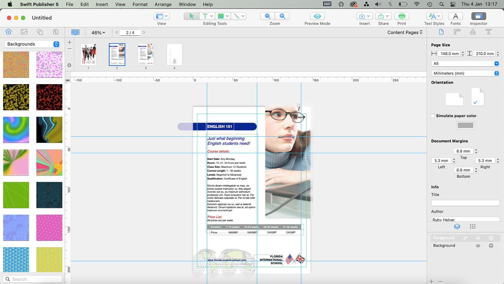Open the Arrange menu

click(163, 4)
